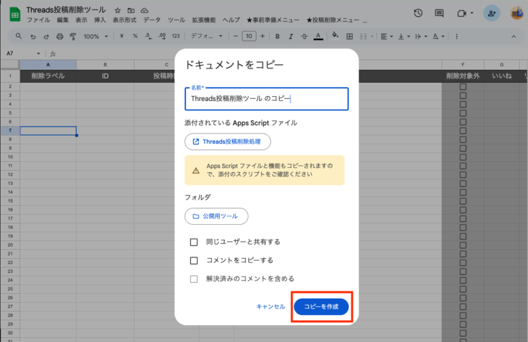Screen dimensions: 528x342
Task: Star the Threads投稿削除ツール document
Action: tap(118, 10)
